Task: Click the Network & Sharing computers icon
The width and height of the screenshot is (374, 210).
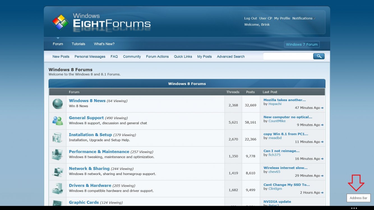Action: click(57, 172)
